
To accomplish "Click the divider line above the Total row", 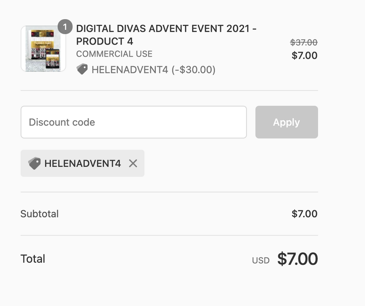I will pos(169,235).
